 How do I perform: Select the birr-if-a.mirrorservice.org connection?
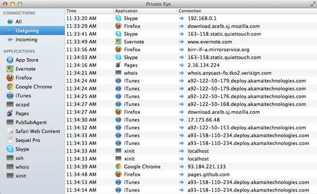[218, 50]
